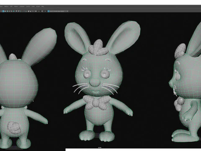Click the exposure reset icon before first value field

(x=36, y=11)
